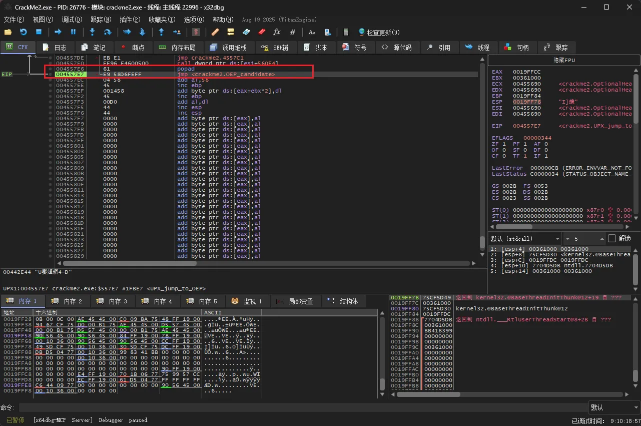This screenshot has width=641, height=426.
Task: Click the command input field
Action: coord(303,407)
